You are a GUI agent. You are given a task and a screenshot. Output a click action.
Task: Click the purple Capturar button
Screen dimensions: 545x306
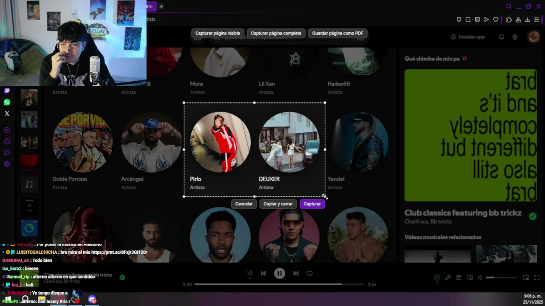click(312, 204)
